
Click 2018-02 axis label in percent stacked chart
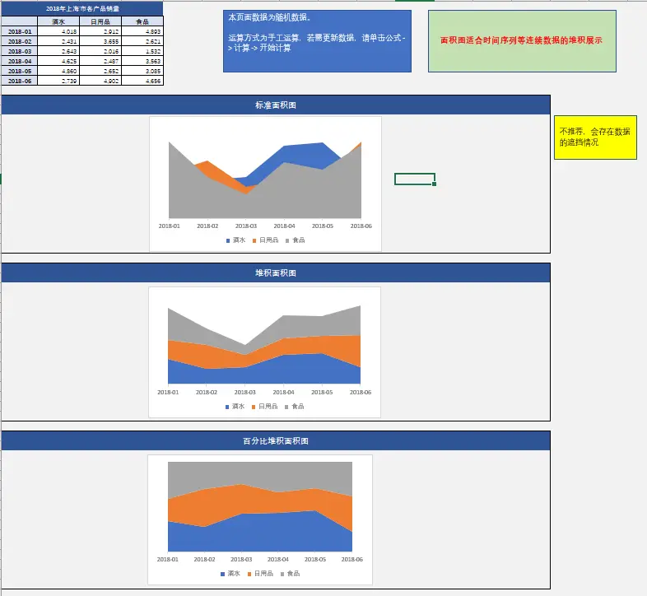point(204,559)
